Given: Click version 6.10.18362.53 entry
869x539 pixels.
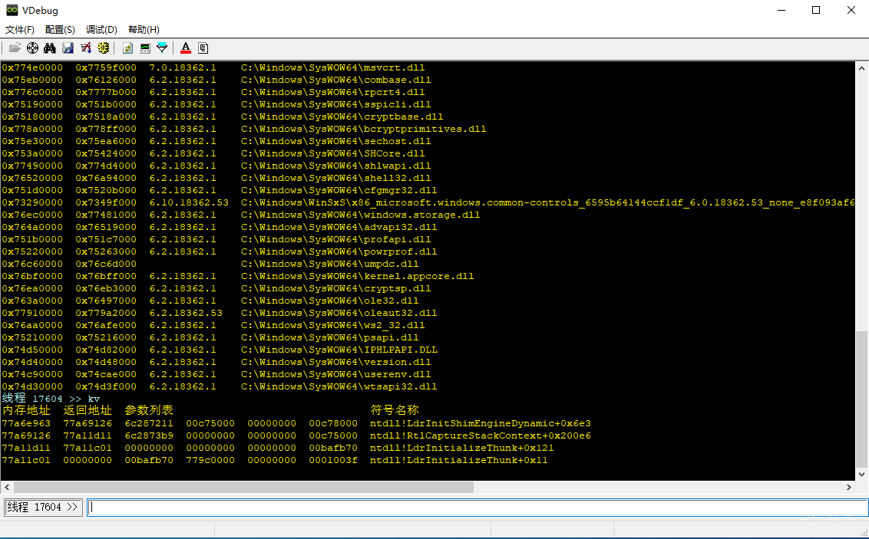Looking at the screenshot, I should pos(189,202).
